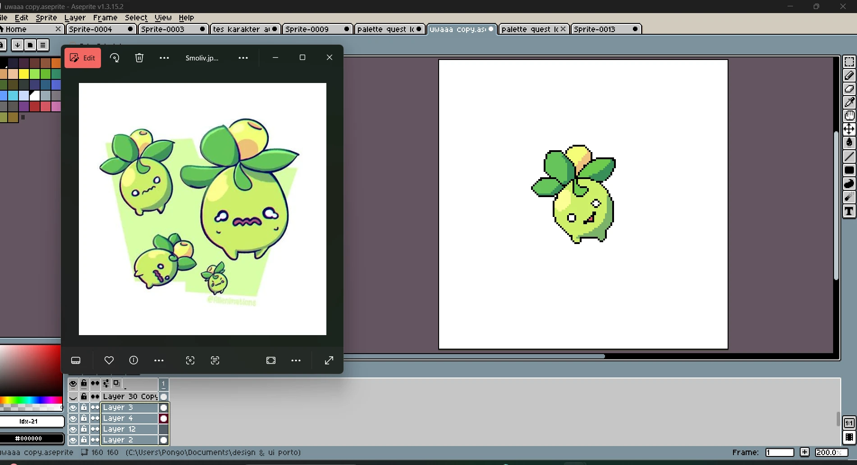
Task: Open the Frame menu
Action: (105, 18)
